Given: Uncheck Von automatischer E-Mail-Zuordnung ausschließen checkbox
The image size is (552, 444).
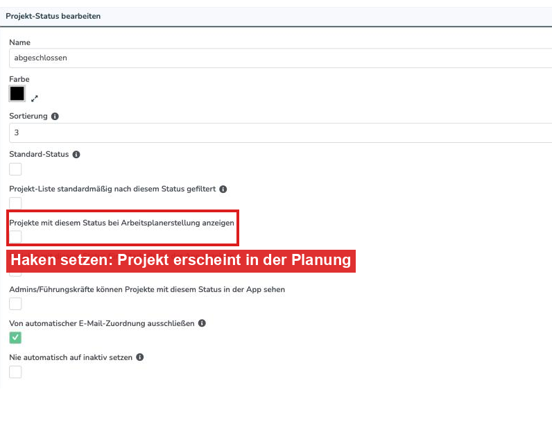Looking at the screenshot, I should [15, 338].
